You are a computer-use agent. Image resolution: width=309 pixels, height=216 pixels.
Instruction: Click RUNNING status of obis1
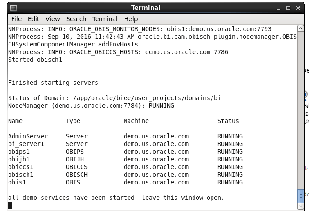[x=230, y=182]
